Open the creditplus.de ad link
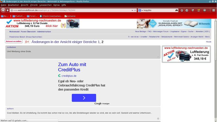The image size is (217, 122). (x=69, y=76)
